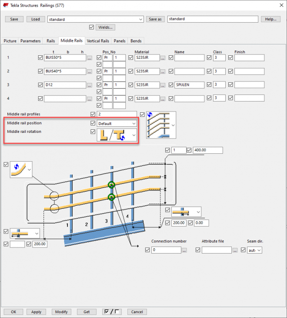Expand left rail end offset dropdown
This screenshot has height=318, width=287.
37,233
